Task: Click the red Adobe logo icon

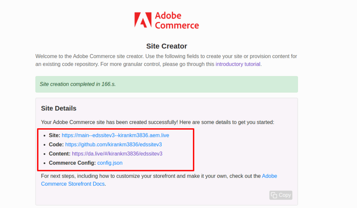Action: (x=143, y=20)
